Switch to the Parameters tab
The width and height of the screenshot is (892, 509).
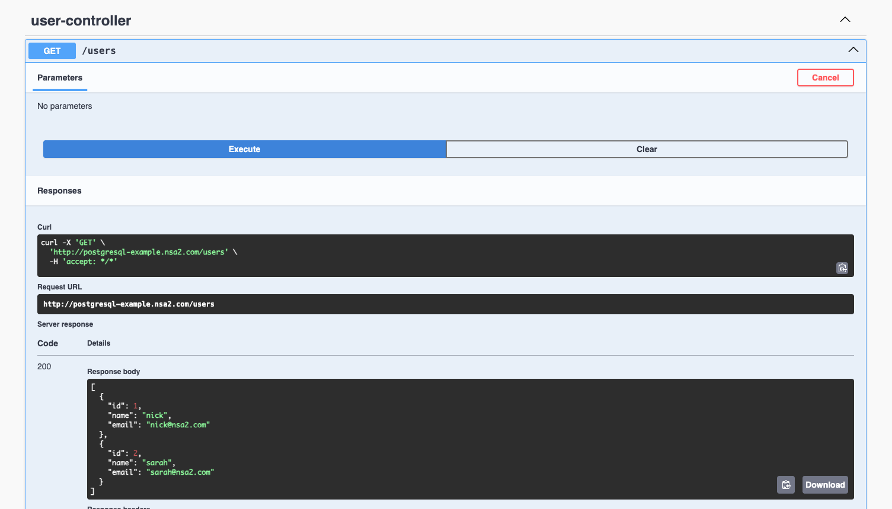coord(59,78)
